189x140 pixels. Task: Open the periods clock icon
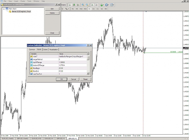106,5
